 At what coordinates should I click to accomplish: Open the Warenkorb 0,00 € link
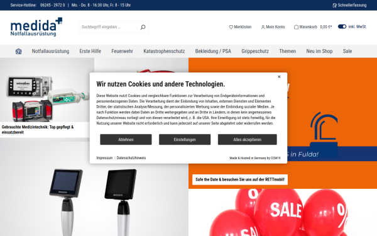coord(313,27)
